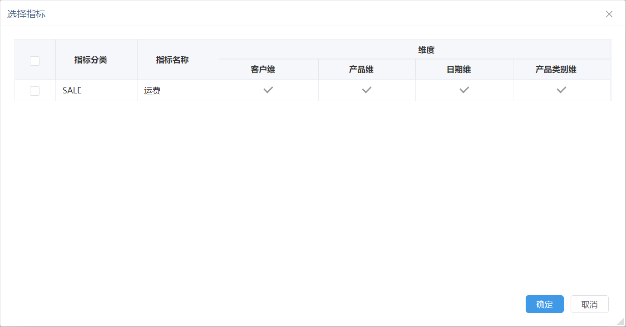This screenshot has height=327, width=626.
Task: Click the 产品类别维 checkmark in 运费 row
Action: 562,90
